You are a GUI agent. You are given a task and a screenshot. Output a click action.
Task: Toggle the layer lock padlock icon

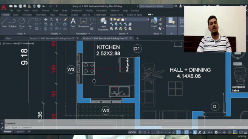coord(119,19)
